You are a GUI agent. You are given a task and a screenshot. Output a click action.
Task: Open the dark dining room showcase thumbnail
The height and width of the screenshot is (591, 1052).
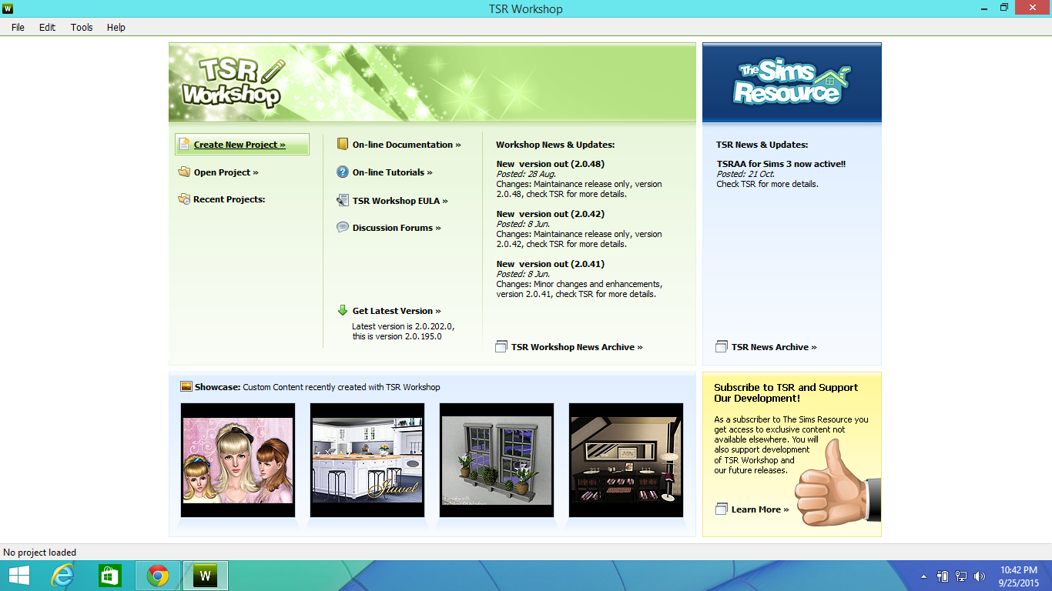point(626,460)
